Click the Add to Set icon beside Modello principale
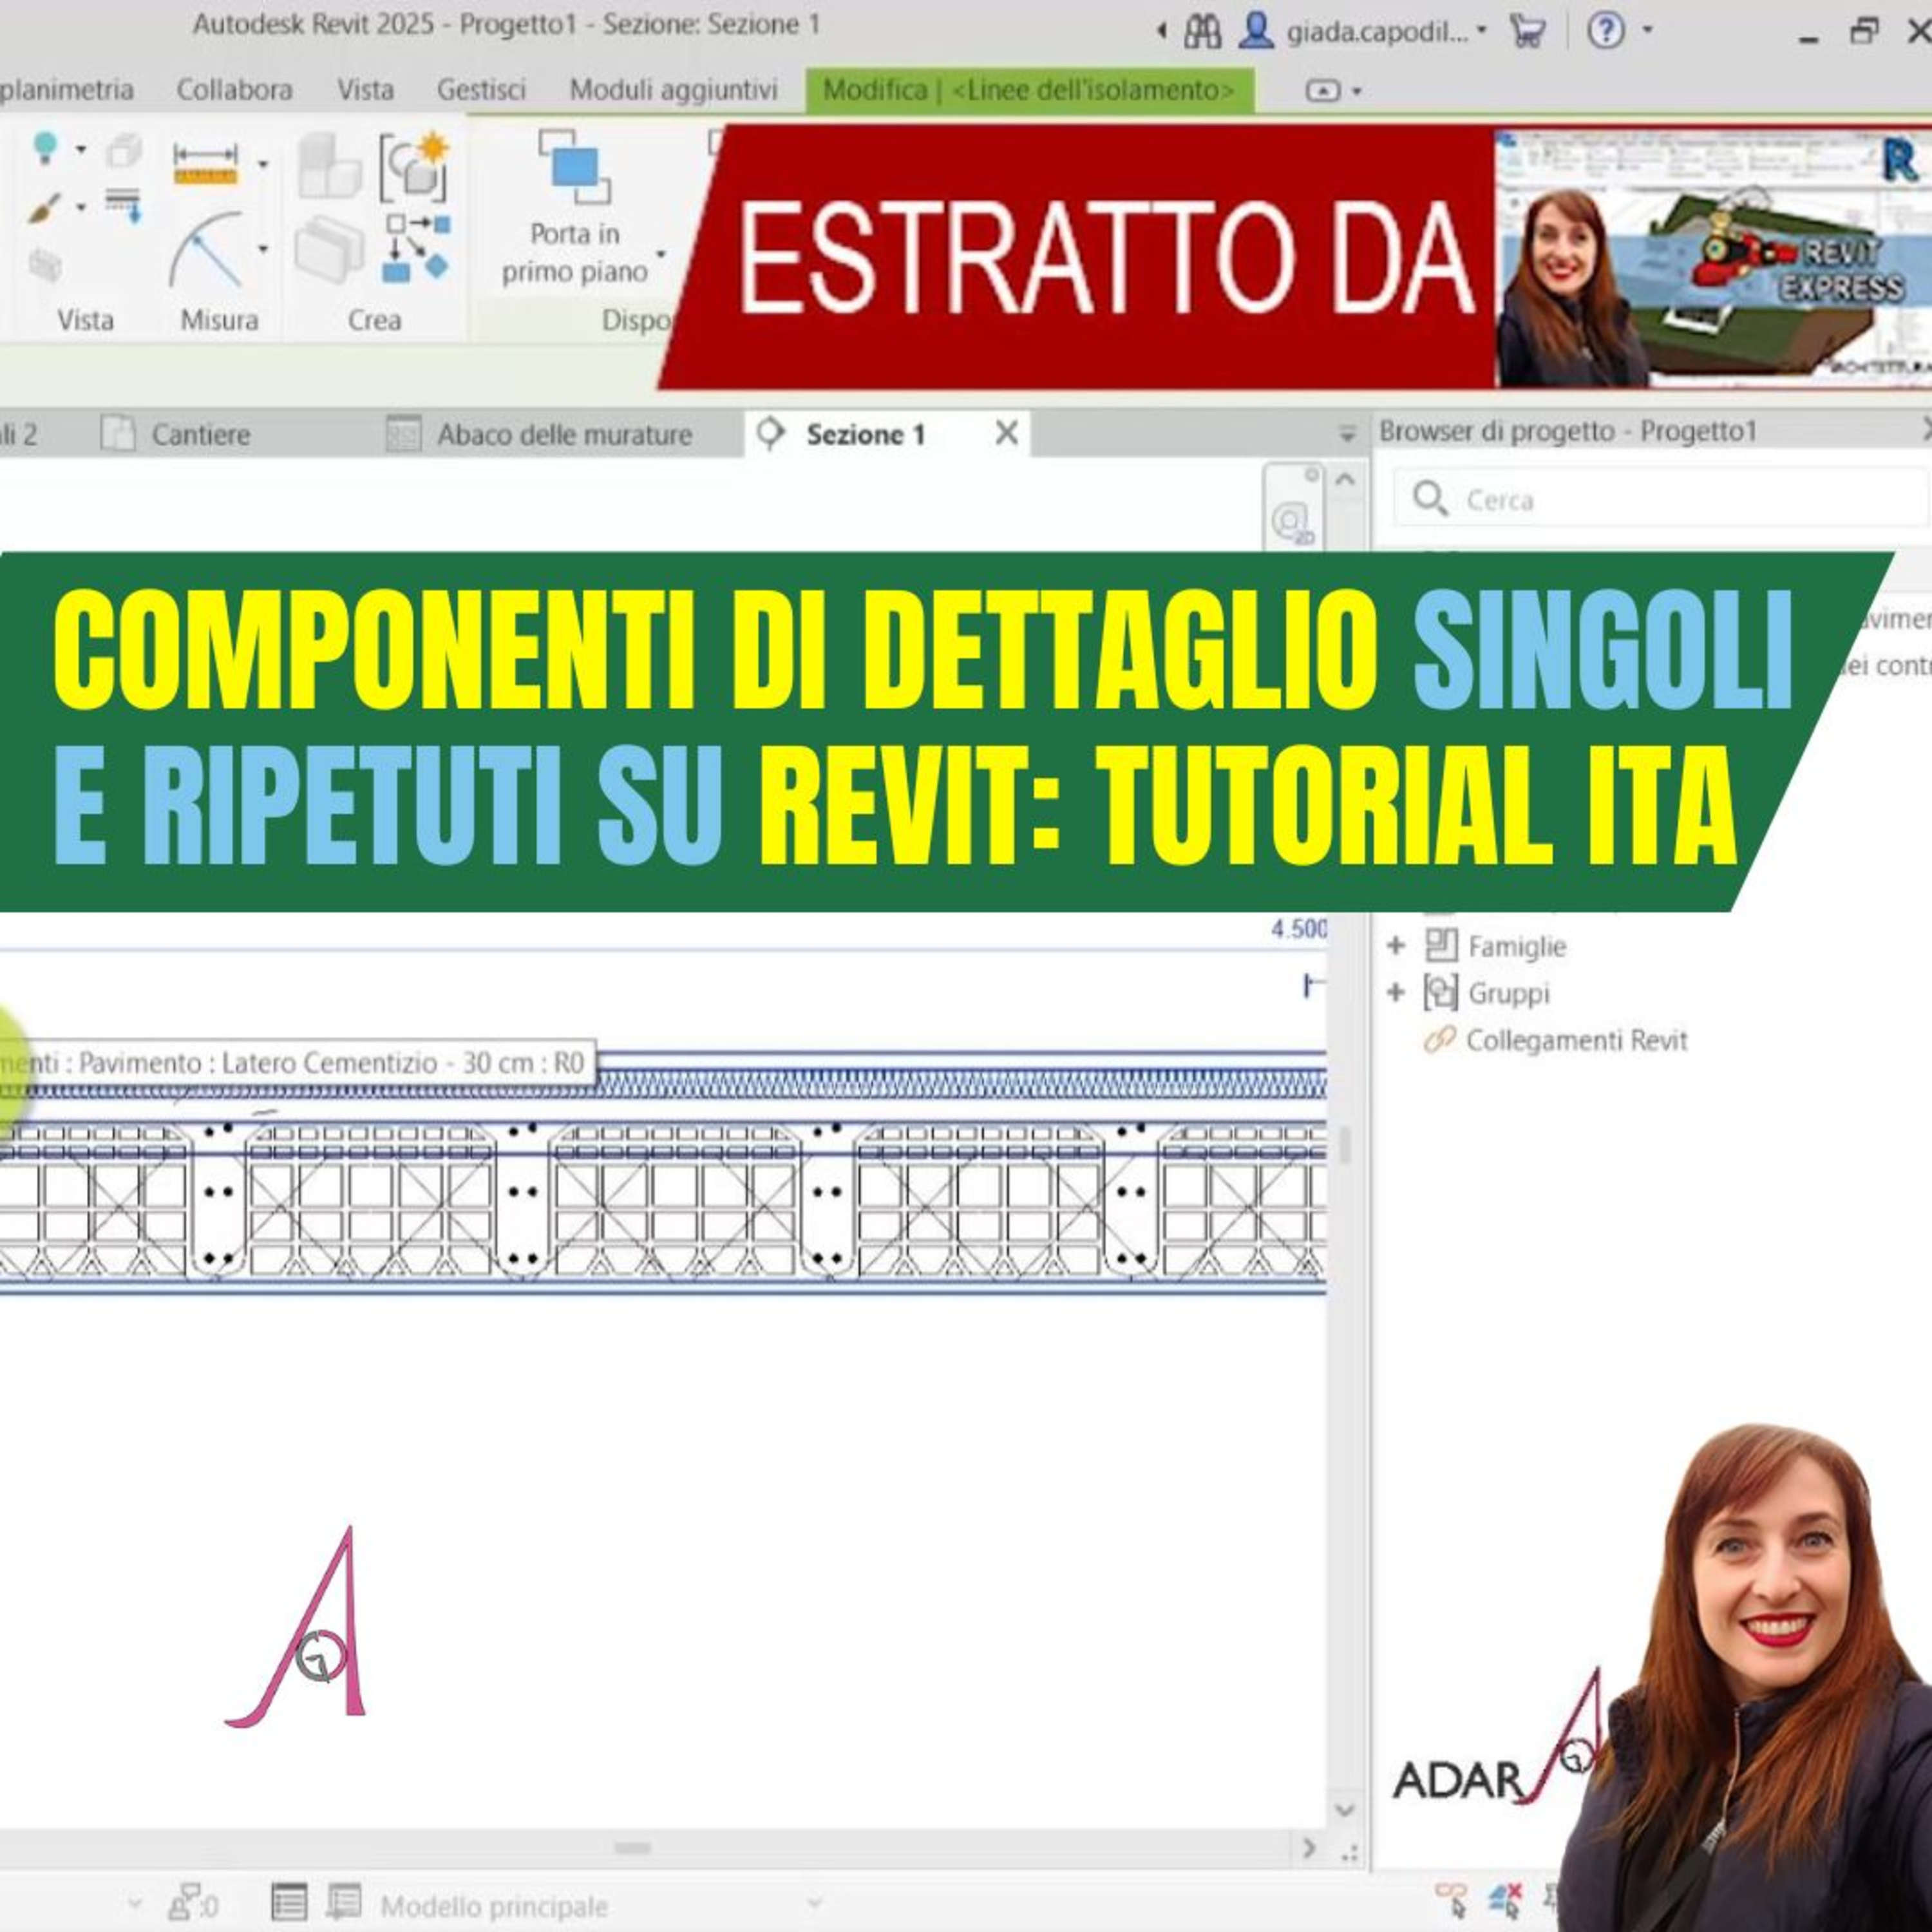1932x1932 pixels. [x=344, y=1903]
